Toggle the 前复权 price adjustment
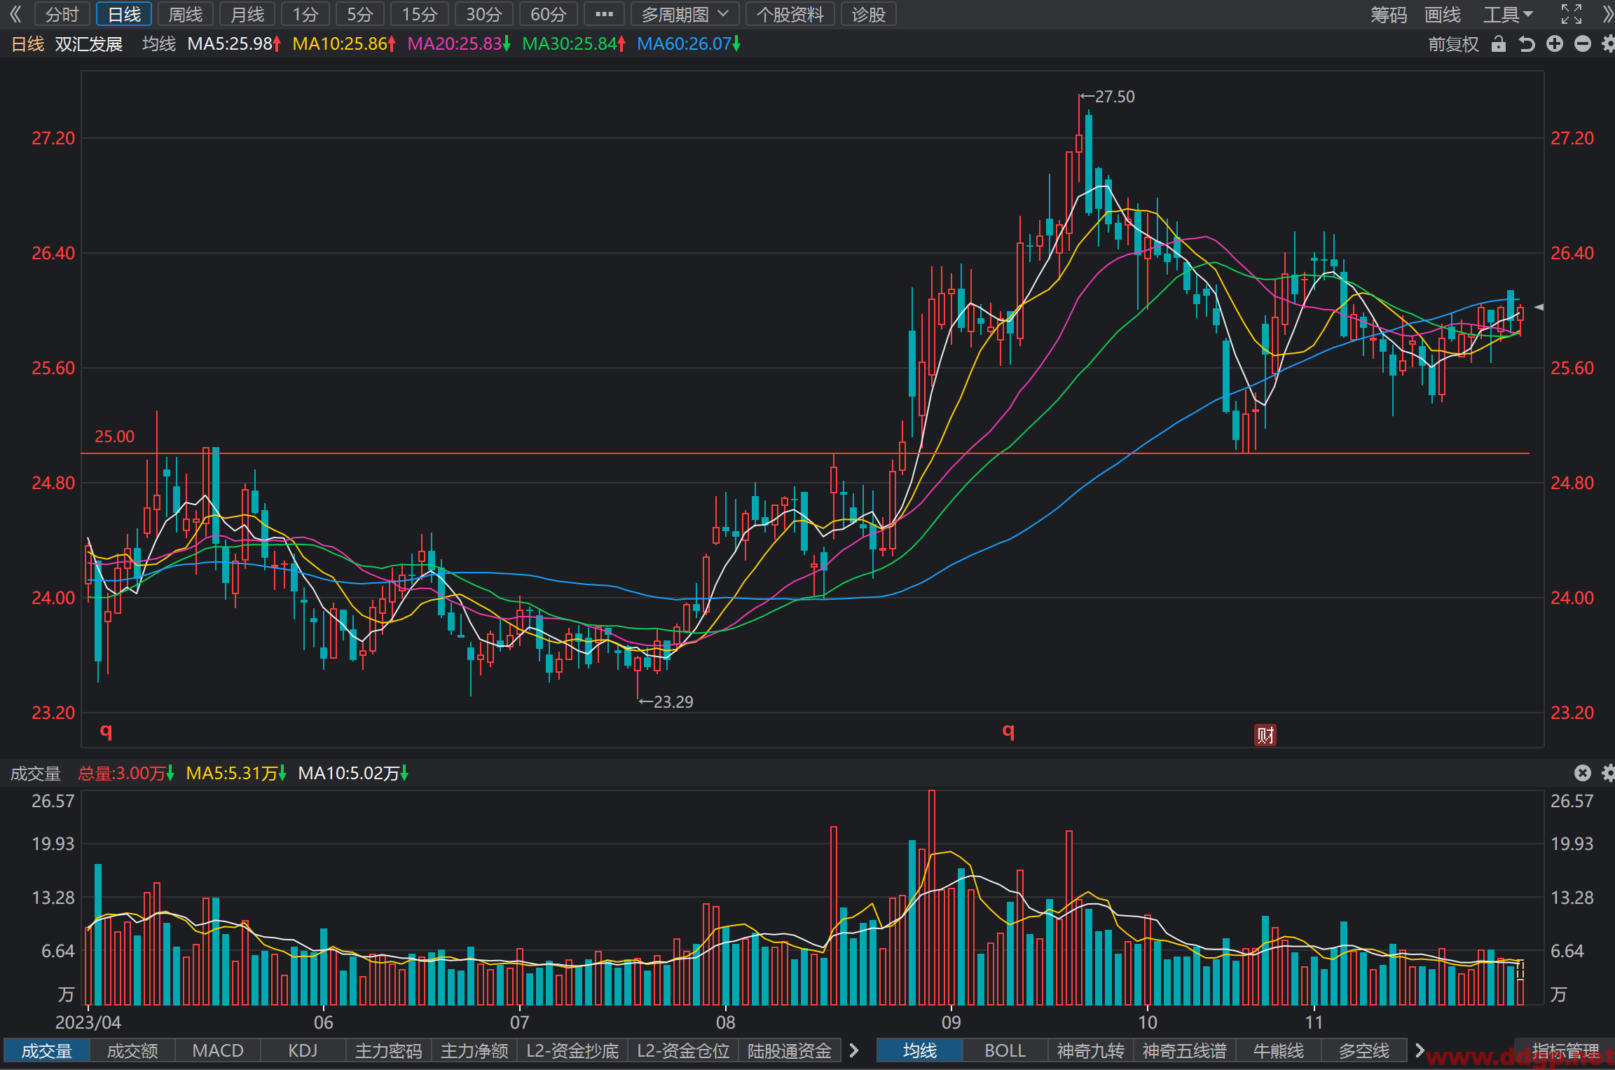The width and height of the screenshot is (1615, 1070). pos(1453,45)
